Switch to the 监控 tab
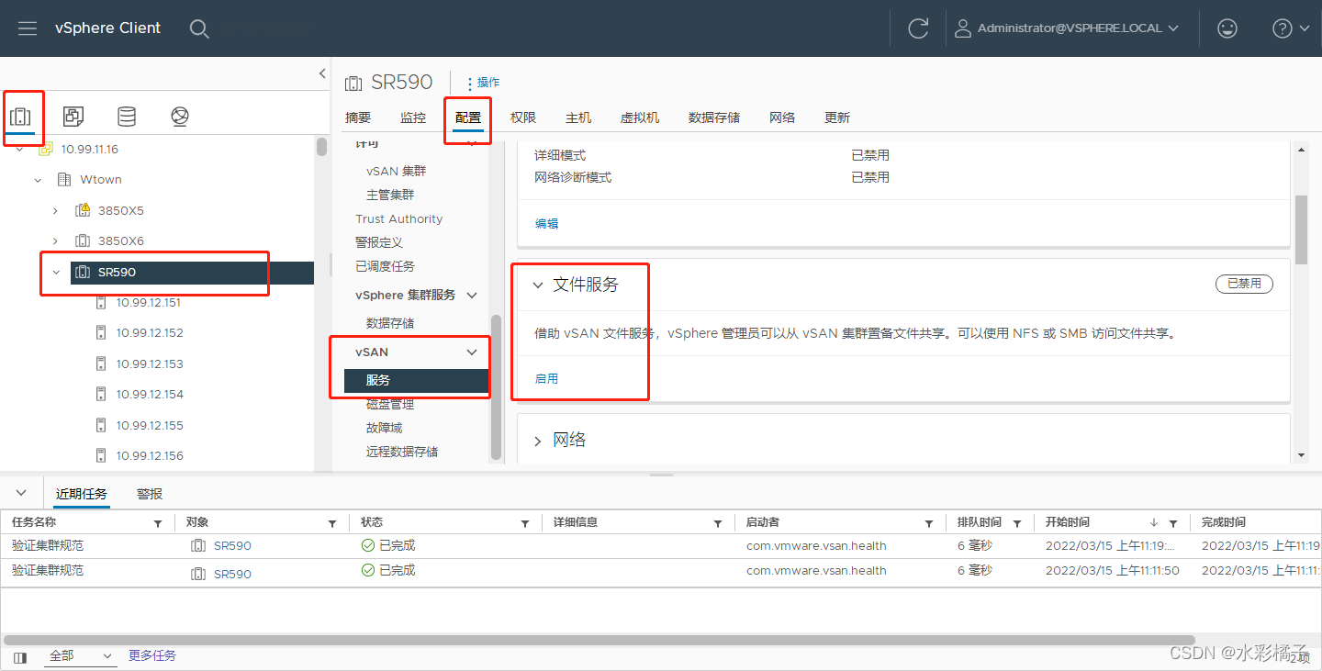This screenshot has height=671, width=1322. 413,117
